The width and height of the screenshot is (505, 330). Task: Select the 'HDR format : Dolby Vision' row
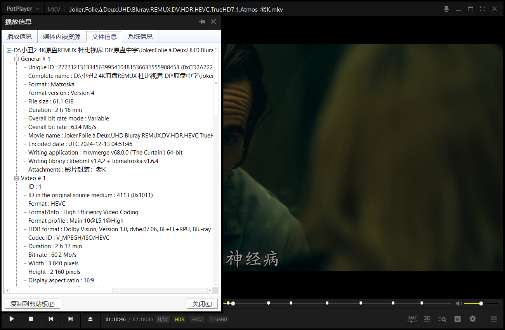pos(120,229)
